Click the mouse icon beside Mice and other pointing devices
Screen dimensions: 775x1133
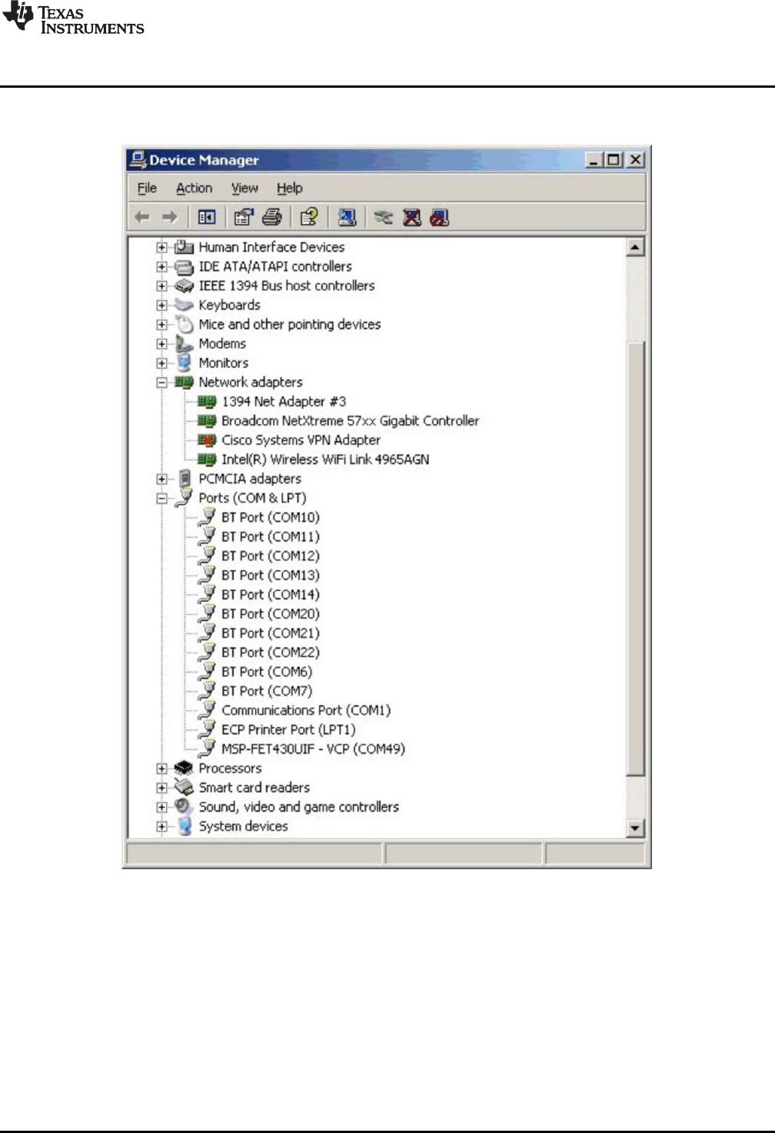(x=184, y=324)
